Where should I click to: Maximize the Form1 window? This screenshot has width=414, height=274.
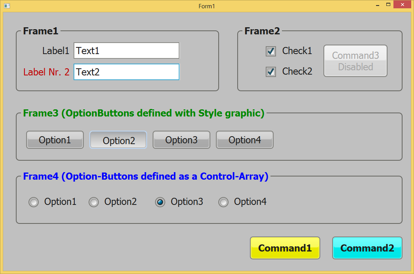click(388, 5)
